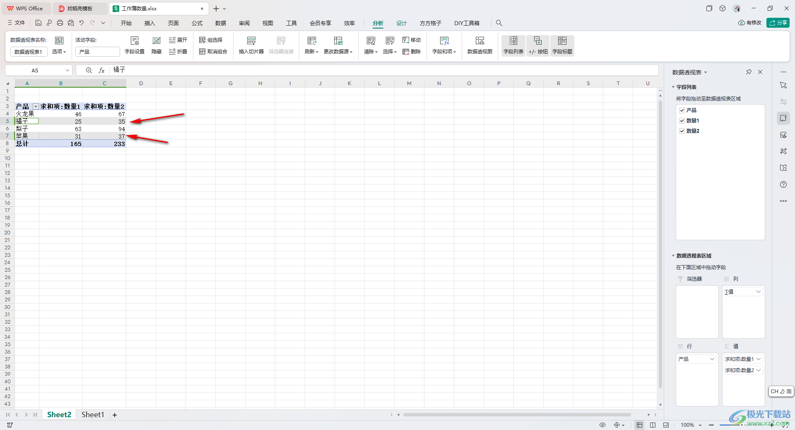Open Select (选择) dropdown

[x=390, y=45]
